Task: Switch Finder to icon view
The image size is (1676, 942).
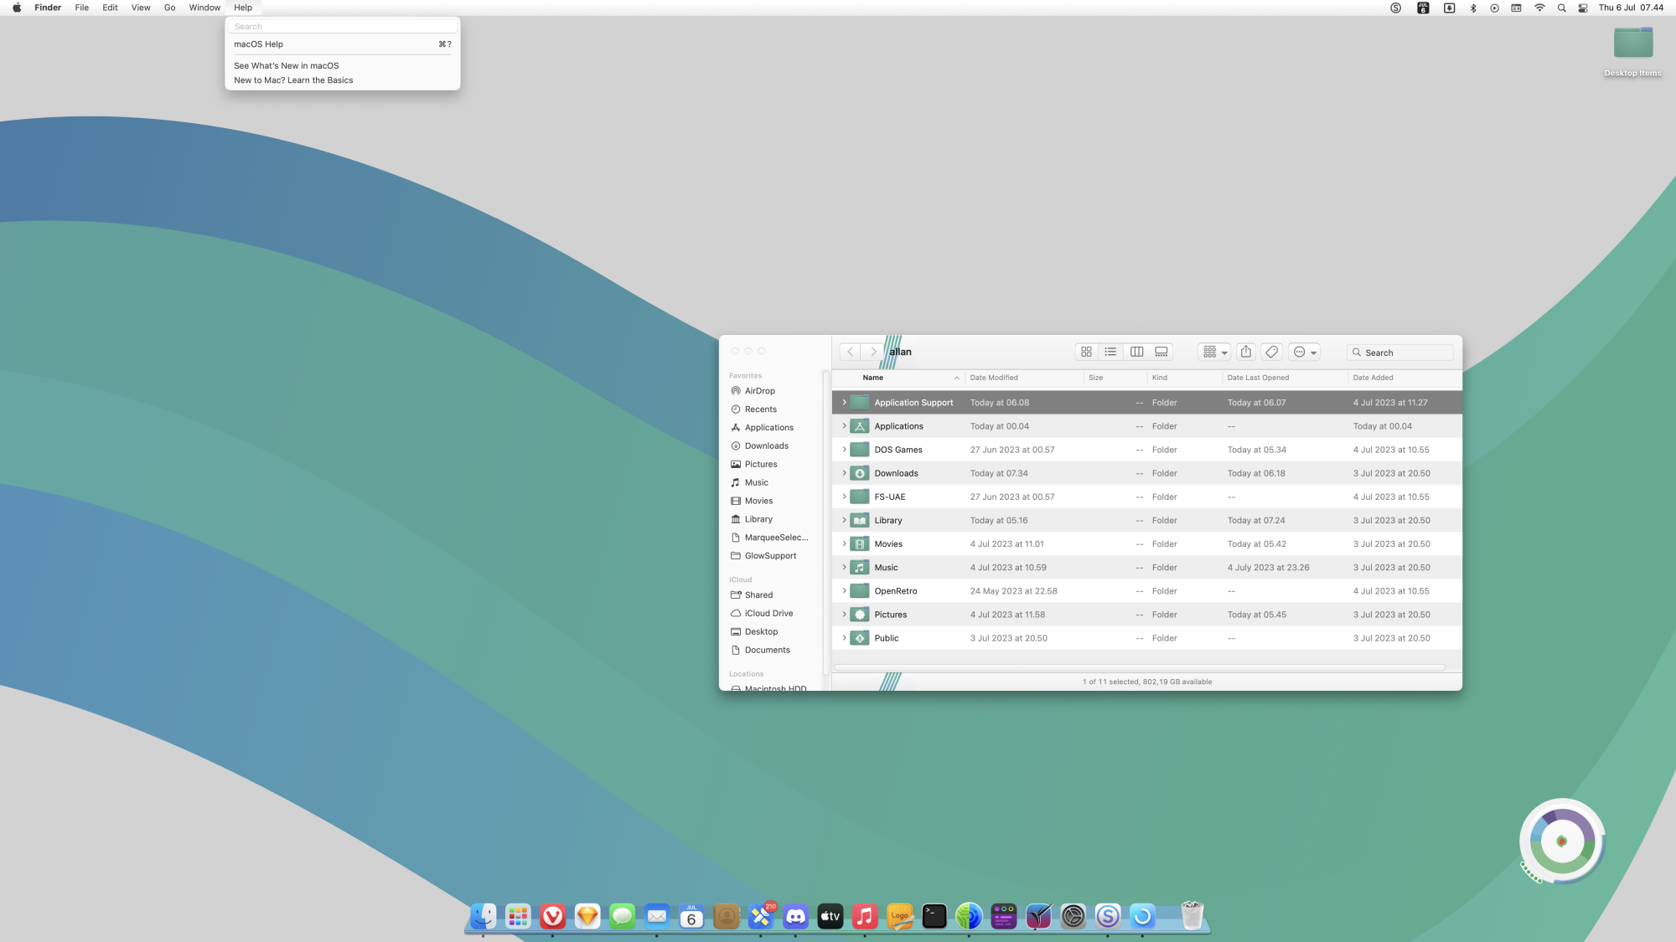Action: pyautogui.click(x=1086, y=352)
